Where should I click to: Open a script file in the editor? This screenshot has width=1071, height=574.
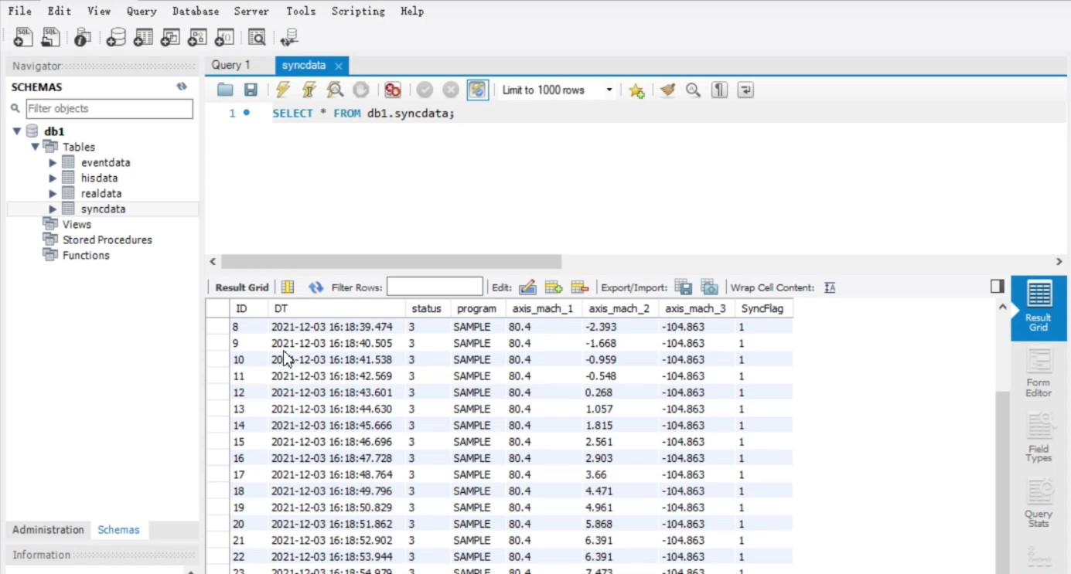pos(225,90)
